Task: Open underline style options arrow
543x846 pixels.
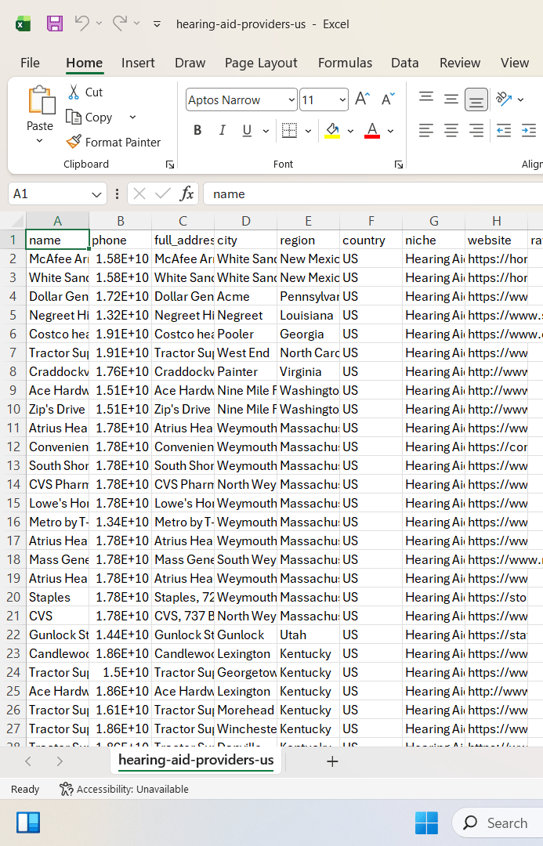Action: coord(266,131)
